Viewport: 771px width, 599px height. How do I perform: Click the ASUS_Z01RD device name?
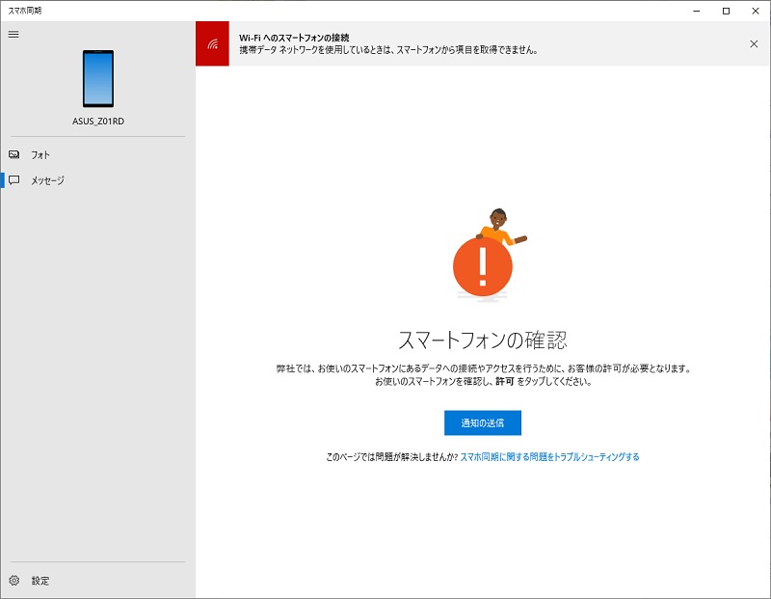pos(98,122)
